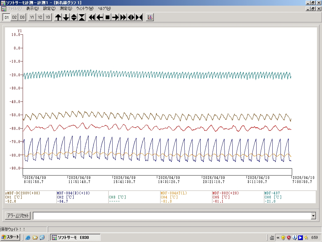Click the scroll Y-axis down arrow icon
Viewport: 322px width, 242px height.
click(66, 17)
